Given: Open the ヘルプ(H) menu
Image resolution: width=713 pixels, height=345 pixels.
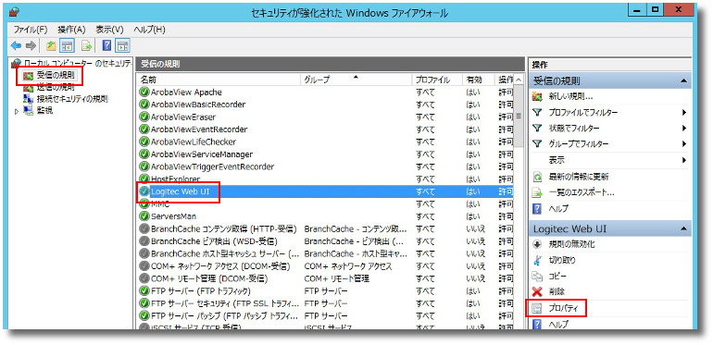Looking at the screenshot, I should pos(149,30).
